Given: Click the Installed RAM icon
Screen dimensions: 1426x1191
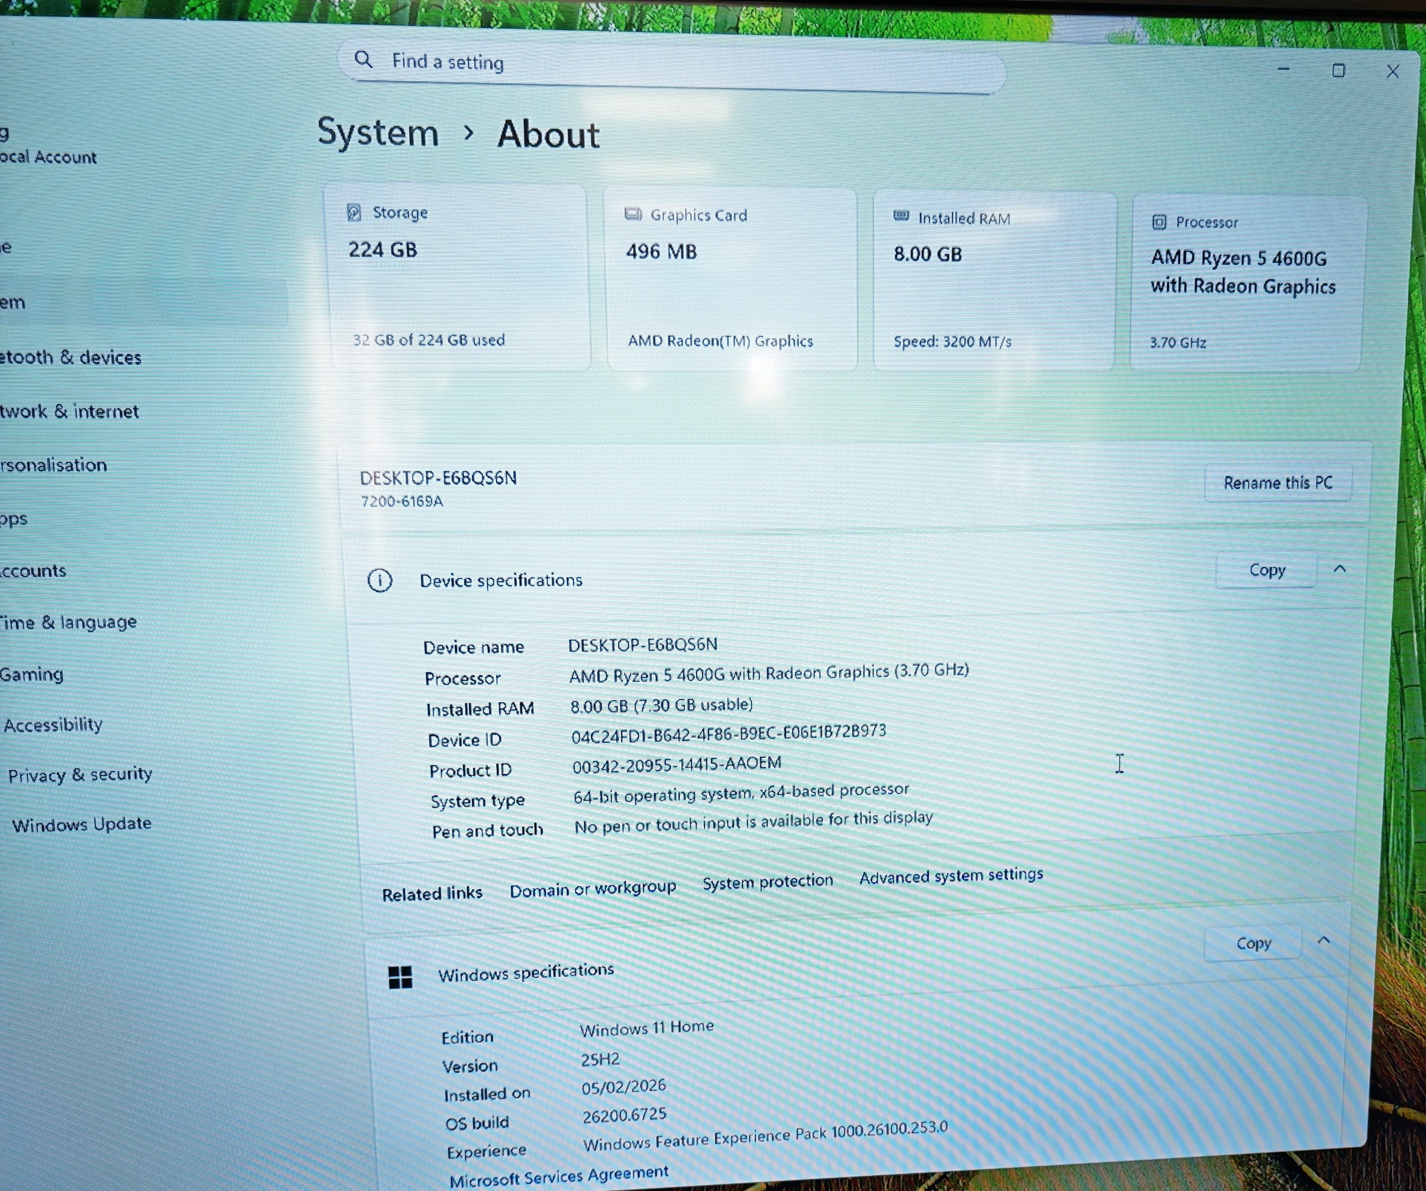Looking at the screenshot, I should (901, 216).
